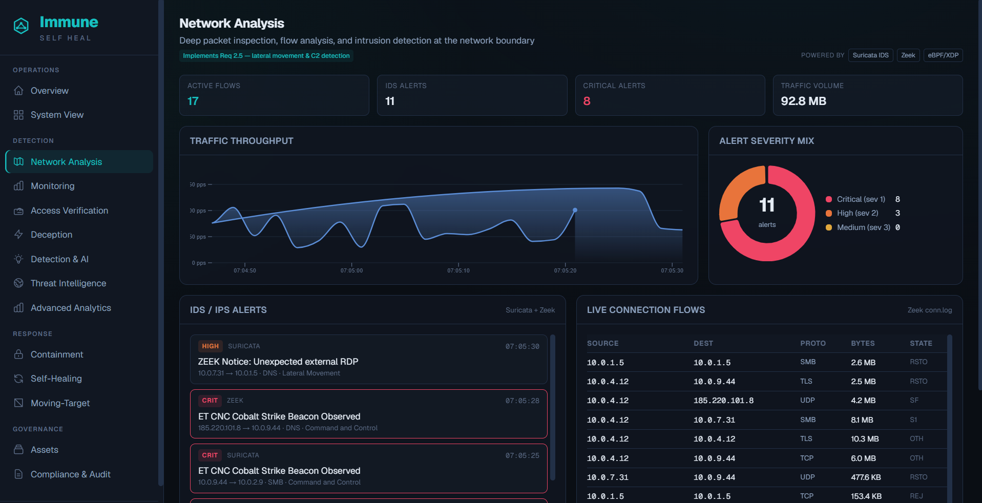Select the High (sev 2) legend swatch
This screenshot has height=503, width=982.
point(829,213)
